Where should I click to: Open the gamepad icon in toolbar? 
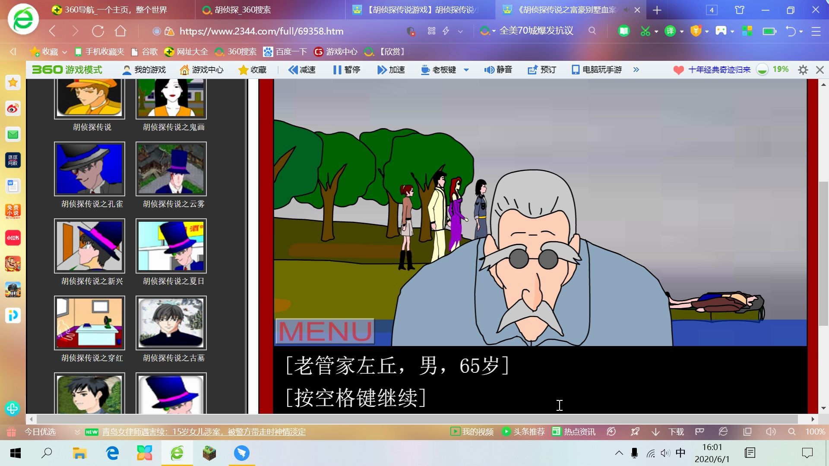click(721, 31)
